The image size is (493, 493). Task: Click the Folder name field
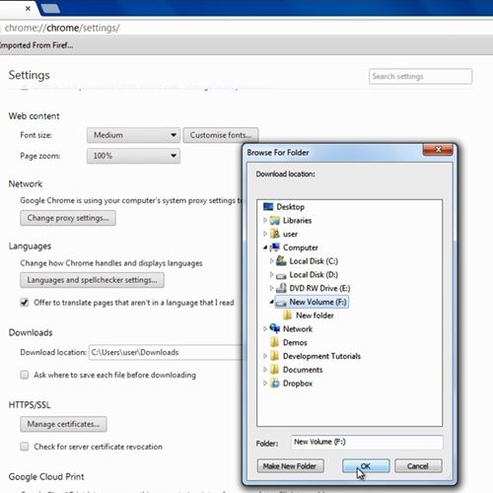point(367,442)
